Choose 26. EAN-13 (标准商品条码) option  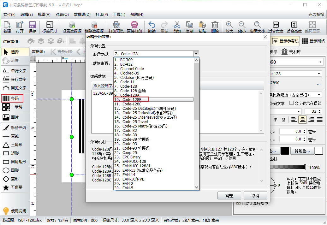tap(154, 170)
